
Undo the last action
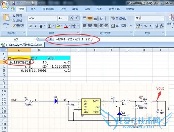[x=18, y=3]
